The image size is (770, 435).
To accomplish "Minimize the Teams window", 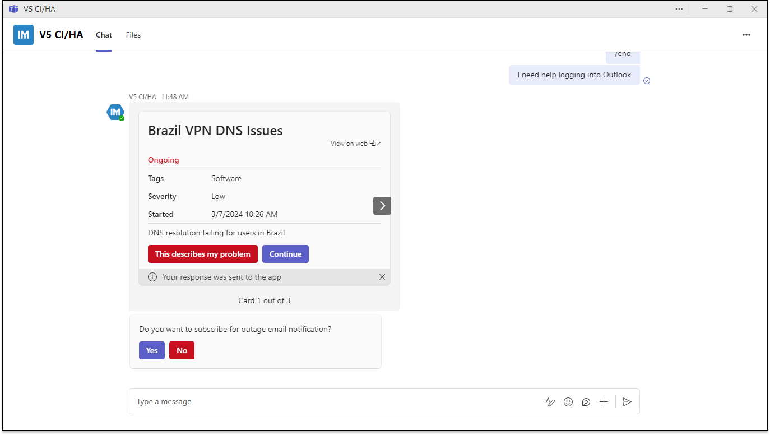I will 705,9.
